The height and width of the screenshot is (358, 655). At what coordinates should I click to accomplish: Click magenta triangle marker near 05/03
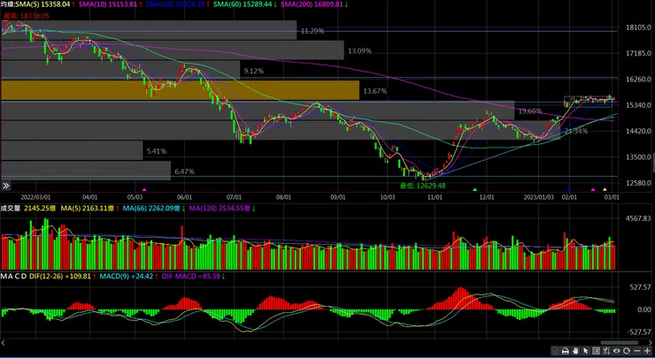tap(144, 190)
